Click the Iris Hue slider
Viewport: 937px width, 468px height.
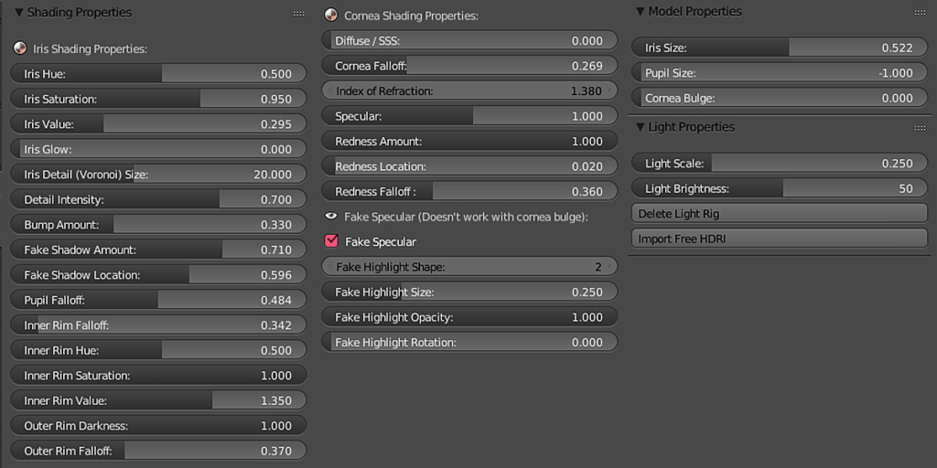click(158, 74)
